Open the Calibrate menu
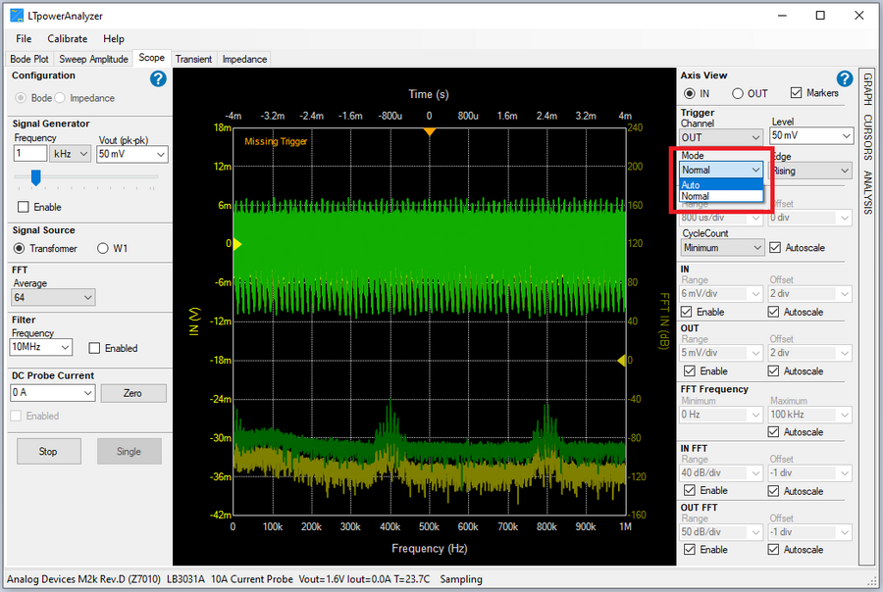The height and width of the screenshot is (592, 883). [67, 38]
